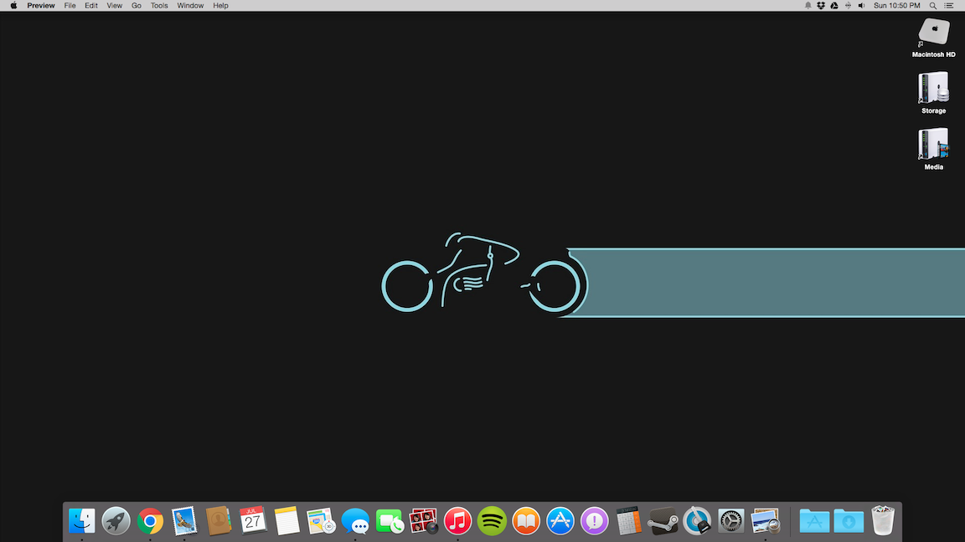Open the Applications folder in Dock
965x542 pixels.
point(814,521)
